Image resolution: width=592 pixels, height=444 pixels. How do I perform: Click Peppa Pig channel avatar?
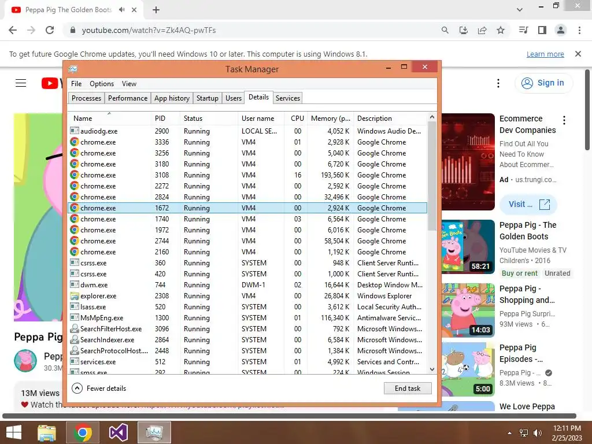click(x=25, y=361)
